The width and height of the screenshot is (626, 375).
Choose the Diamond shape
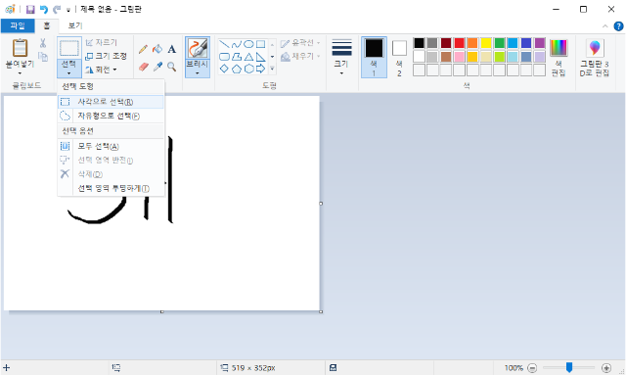tap(224, 69)
